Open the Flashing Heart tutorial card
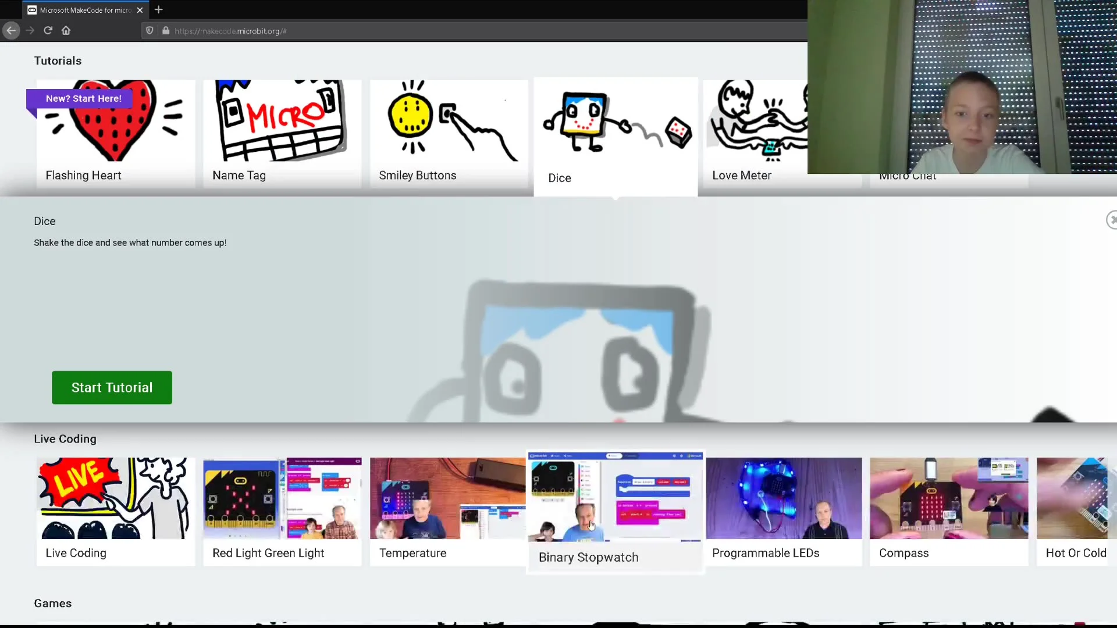Viewport: 1117px width, 628px height. click(116, 134)
